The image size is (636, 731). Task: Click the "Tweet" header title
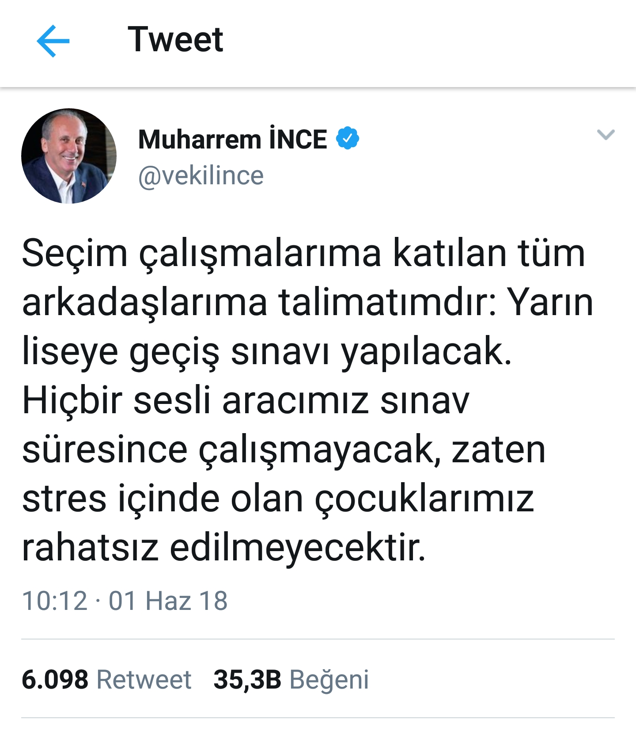click(x=175, y=40)
